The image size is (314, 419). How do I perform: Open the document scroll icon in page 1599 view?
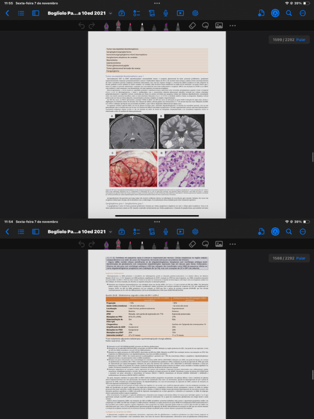coord(152,13)
